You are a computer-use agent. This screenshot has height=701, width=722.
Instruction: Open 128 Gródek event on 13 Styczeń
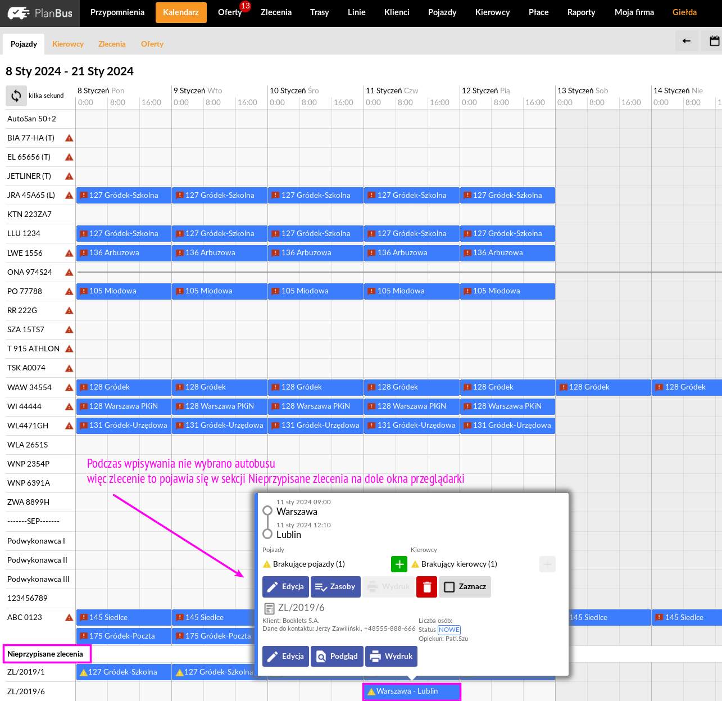[x=603, y=387]
